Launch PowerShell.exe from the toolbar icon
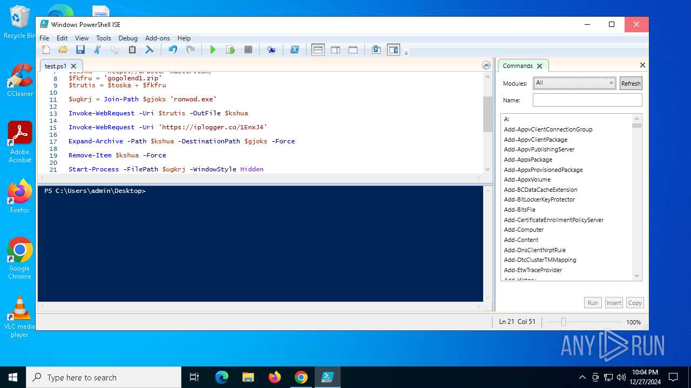Screen dimensions: 691x388 click(x=295, y=50)
